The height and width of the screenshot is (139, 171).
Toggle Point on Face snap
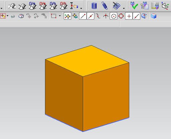144,16
